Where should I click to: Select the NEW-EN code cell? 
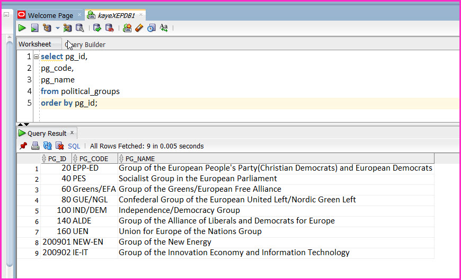coord(95,242)
